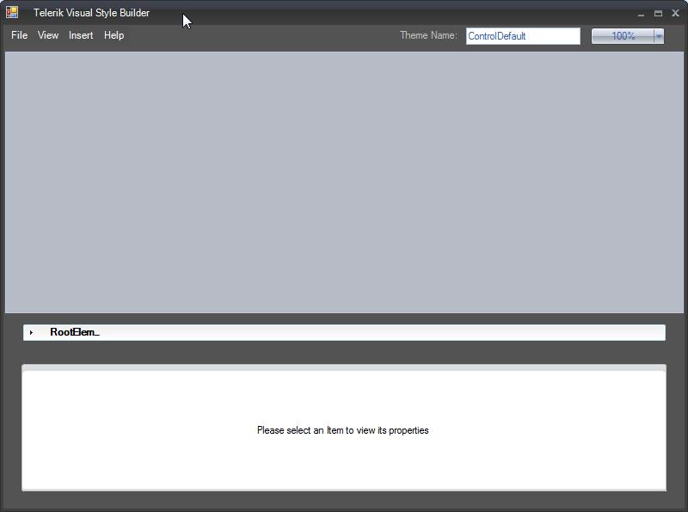Viewport: 688px width, 512px height.
Task: Open the Insert menu
Action: [x=81, y=35]
